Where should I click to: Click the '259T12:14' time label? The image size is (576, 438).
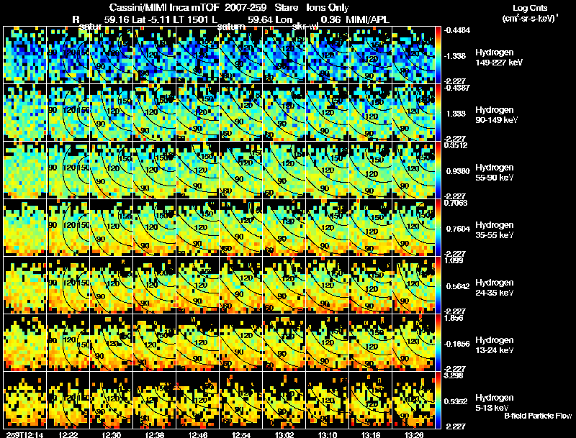point(25,435)
